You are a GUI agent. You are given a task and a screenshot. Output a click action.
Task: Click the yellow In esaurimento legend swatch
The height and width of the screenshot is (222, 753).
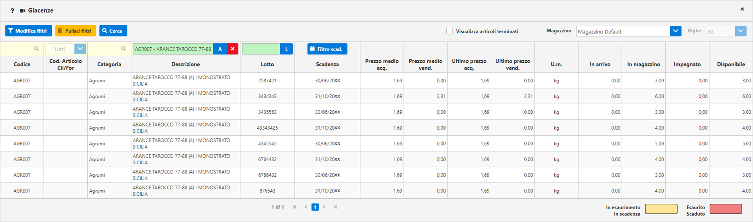[661, 209]
